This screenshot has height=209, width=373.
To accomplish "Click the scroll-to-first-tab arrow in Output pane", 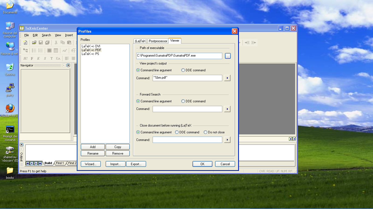I will 28,163.
